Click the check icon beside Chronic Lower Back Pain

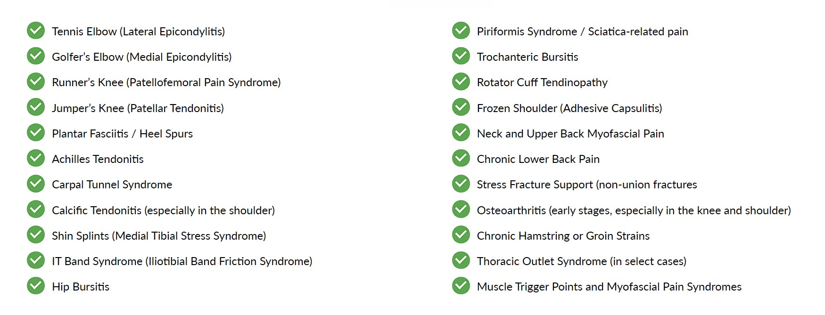pyautogui.click(x=461, y=158)
